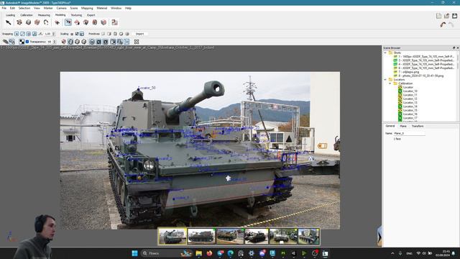The image size is (460, 259).
Task: Collapse the Calibration folder
Action: coord(390,83)
